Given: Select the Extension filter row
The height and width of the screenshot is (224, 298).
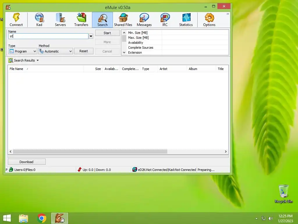Looking at the screenshot, I should point(178,52).
